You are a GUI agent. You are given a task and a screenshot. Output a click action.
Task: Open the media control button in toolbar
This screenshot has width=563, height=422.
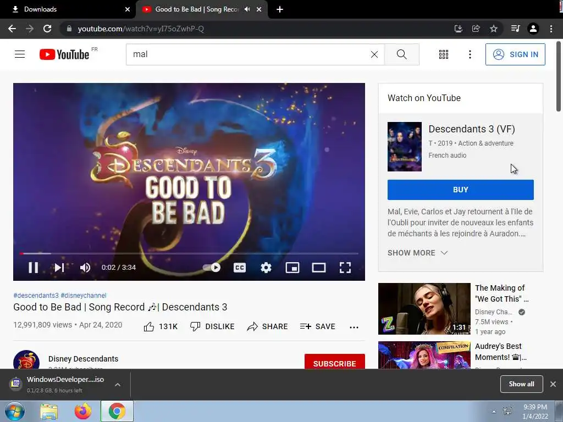pos(515,29)
